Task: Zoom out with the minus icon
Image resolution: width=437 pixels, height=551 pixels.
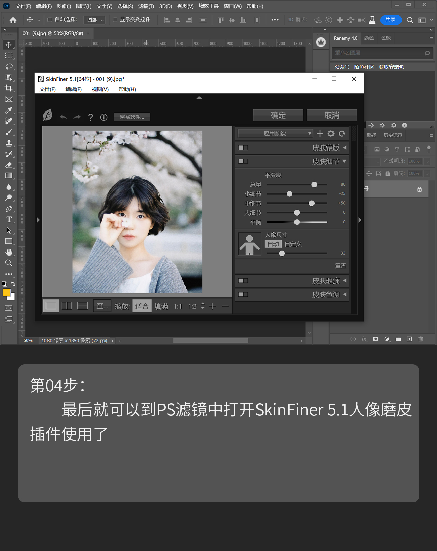Action: click(225, 306)
